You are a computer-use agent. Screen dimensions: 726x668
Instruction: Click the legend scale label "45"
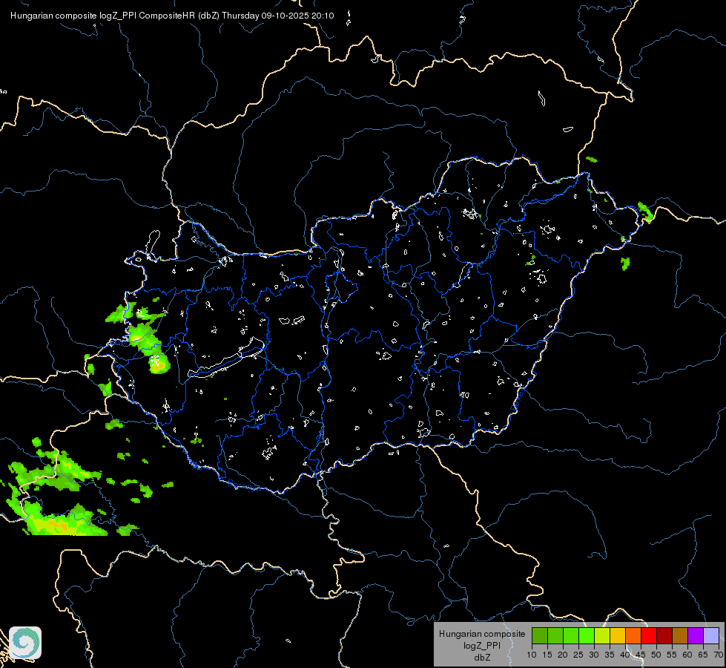(641, 655)
